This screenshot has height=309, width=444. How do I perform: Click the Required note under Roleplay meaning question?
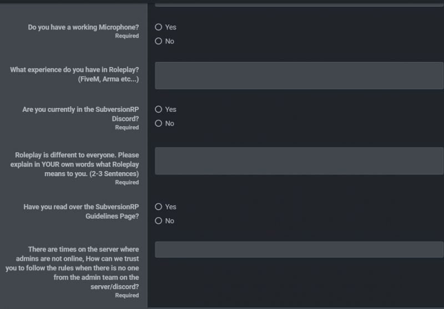coord(127,182)
